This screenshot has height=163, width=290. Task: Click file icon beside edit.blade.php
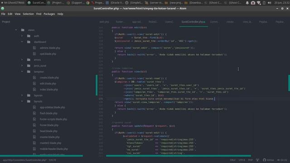[34, 83]
